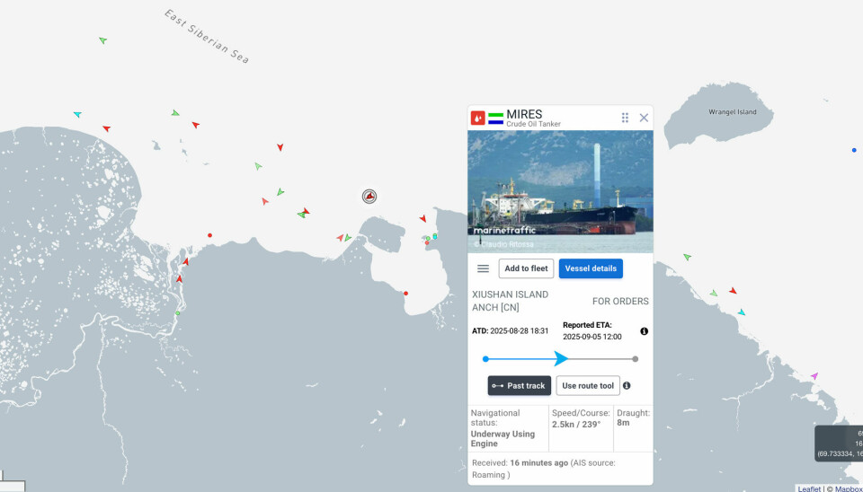The width and height of the screenshot is (863, 492).
Task: Click the red crude oil tanker type icon
Action: [477, 118]
